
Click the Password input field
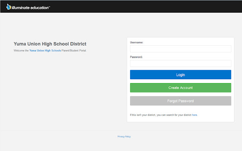[x=181, y=63]
